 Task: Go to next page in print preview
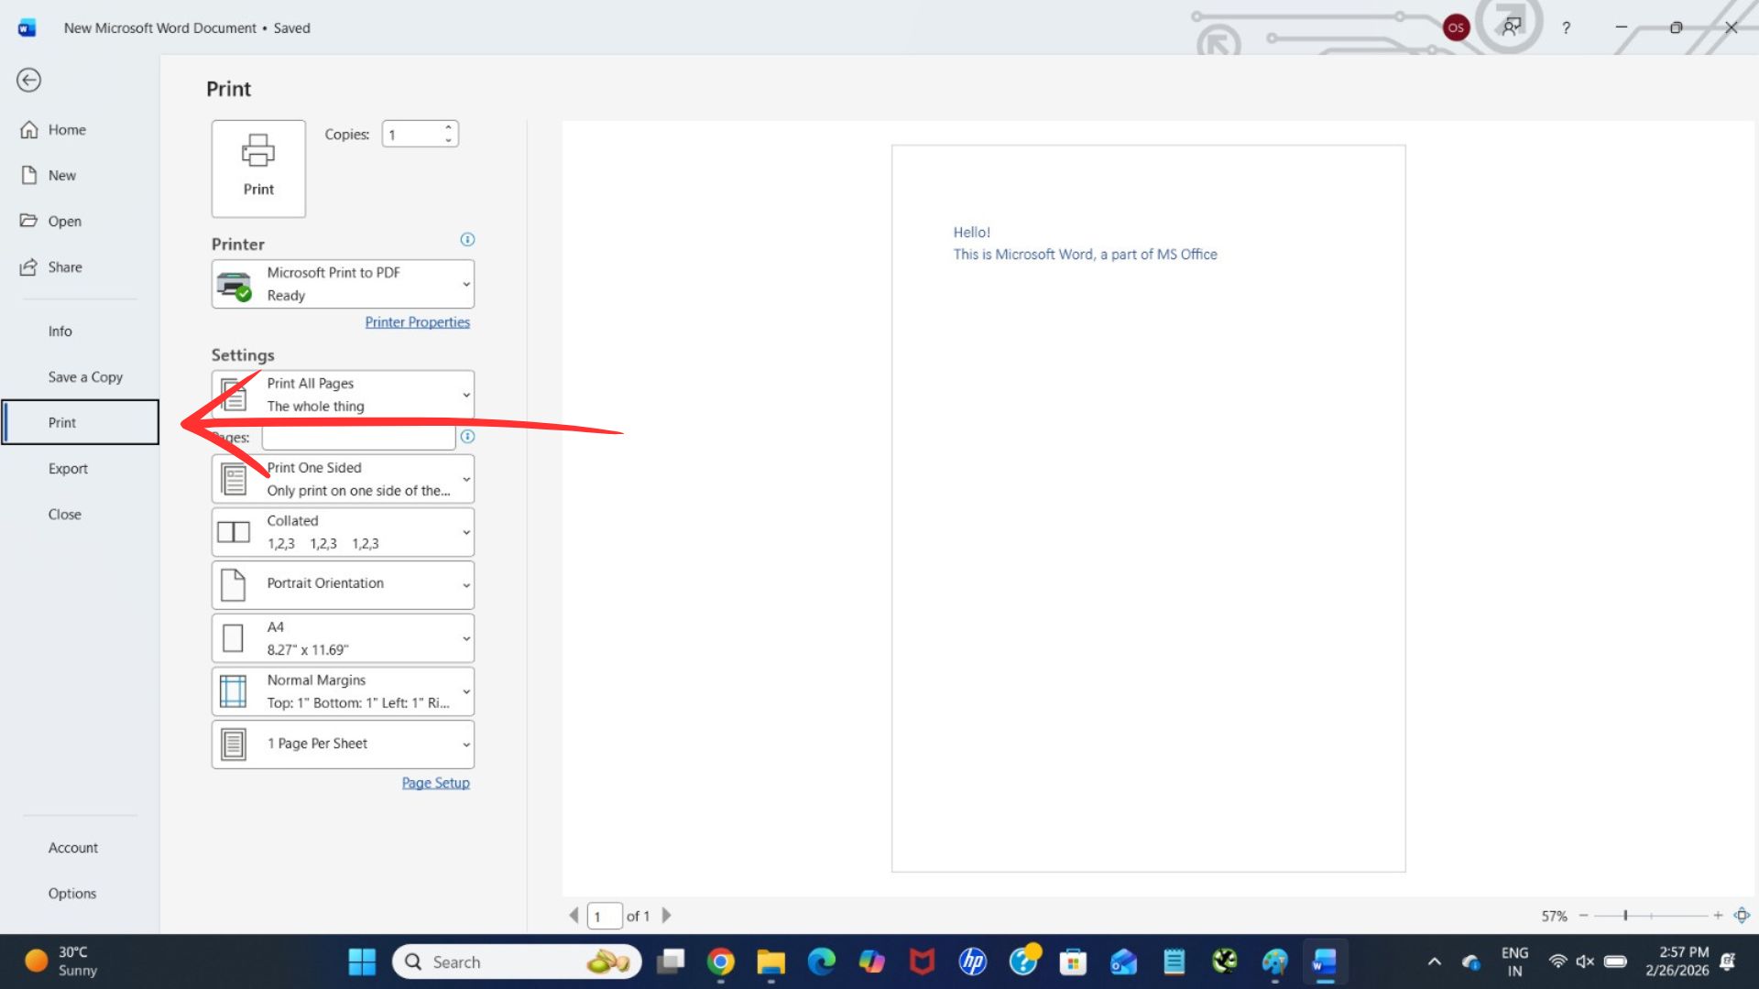[x=666, y=915]
